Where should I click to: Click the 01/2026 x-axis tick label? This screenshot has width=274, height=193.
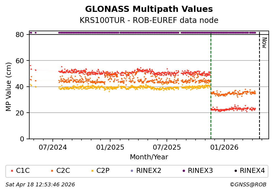tap(224, 147)
